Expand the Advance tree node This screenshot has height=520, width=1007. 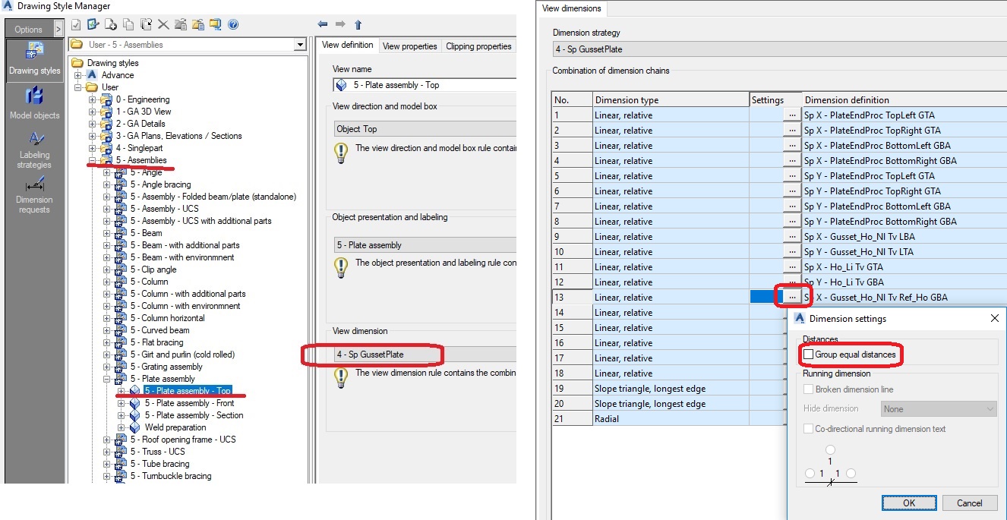point(77,75)
